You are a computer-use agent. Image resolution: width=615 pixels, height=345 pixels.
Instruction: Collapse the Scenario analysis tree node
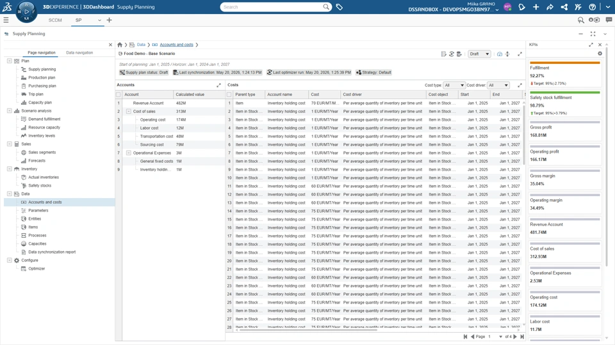pos(10,111)
